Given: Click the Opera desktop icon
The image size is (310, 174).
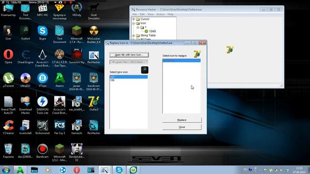Looking at the screenshot, I should click(8, 57).
